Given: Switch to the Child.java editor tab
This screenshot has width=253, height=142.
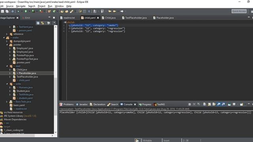Looking at the screenshot, I should 109,18.
